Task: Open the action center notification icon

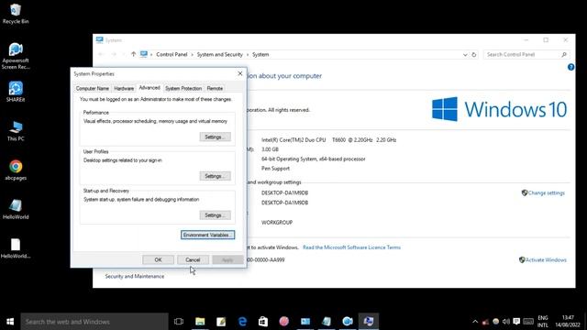Action: click(516, 322)
